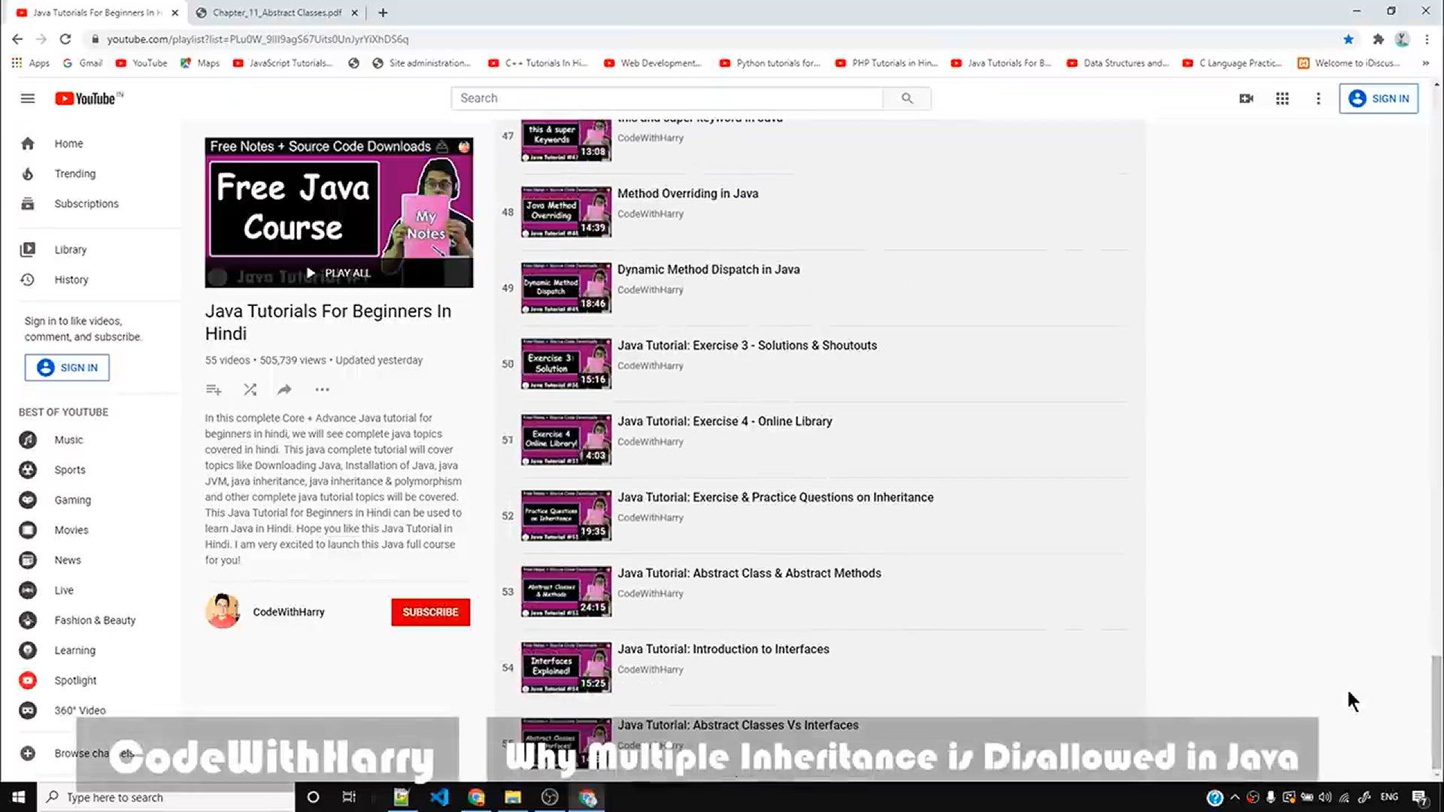Open Abstract Class & Abstract Methods video

point(749,573)
